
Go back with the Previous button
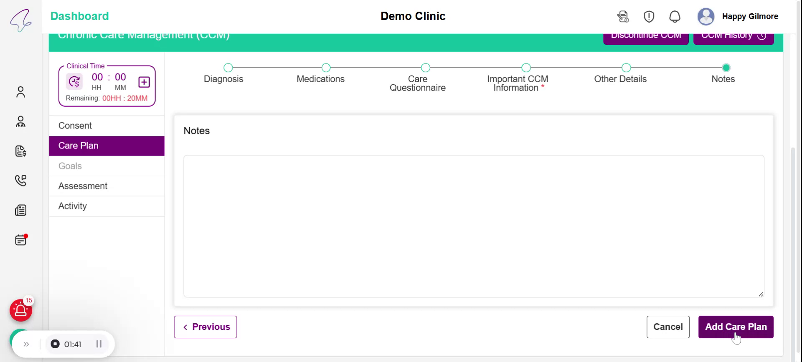pos(206,327)
